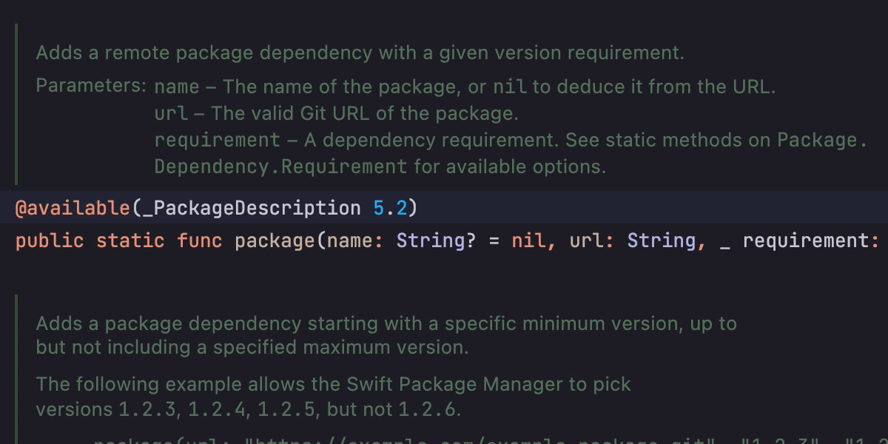888x444 pixels.
Task: Click the package function name
Action: (x=275, y=241)
